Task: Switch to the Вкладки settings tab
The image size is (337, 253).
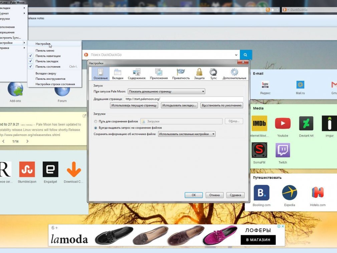Action: pyautogui.click(x=117, y=74)
